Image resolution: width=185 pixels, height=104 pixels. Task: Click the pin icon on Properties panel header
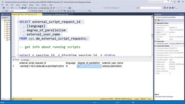pyautogui.click(x=181, y=14)
